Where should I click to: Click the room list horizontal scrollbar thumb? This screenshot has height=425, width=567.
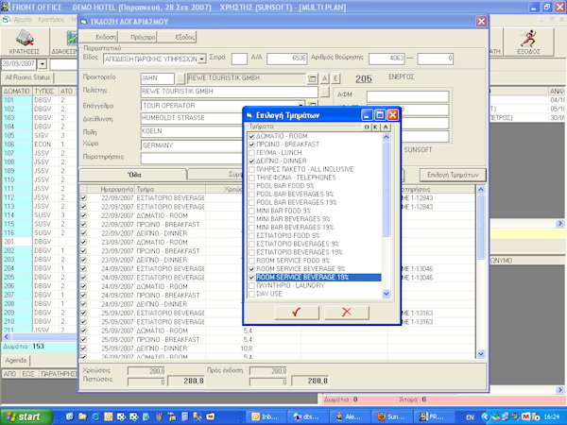45,337
